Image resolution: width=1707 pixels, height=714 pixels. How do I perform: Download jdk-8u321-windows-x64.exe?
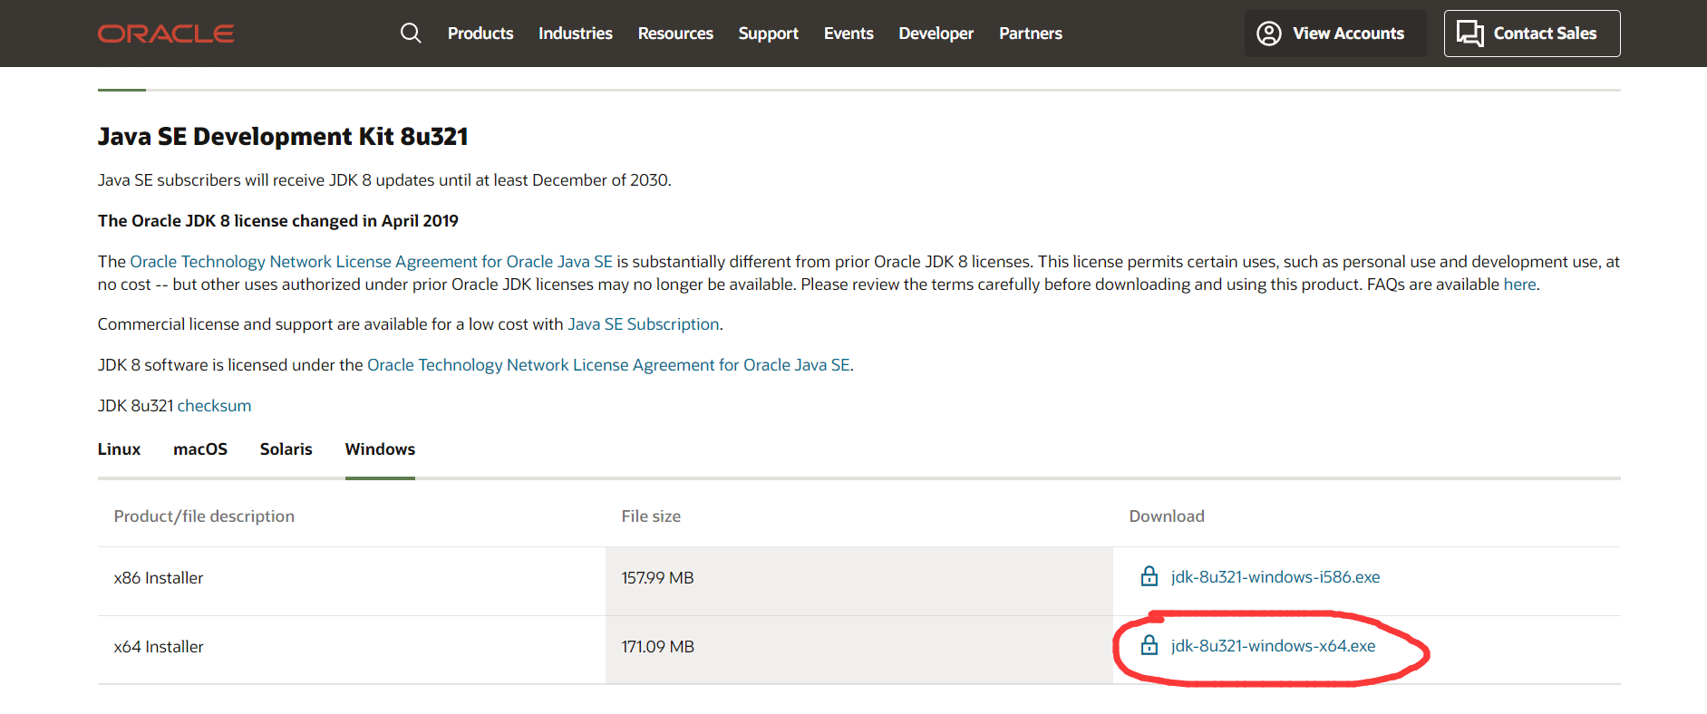pos(1273,646)
